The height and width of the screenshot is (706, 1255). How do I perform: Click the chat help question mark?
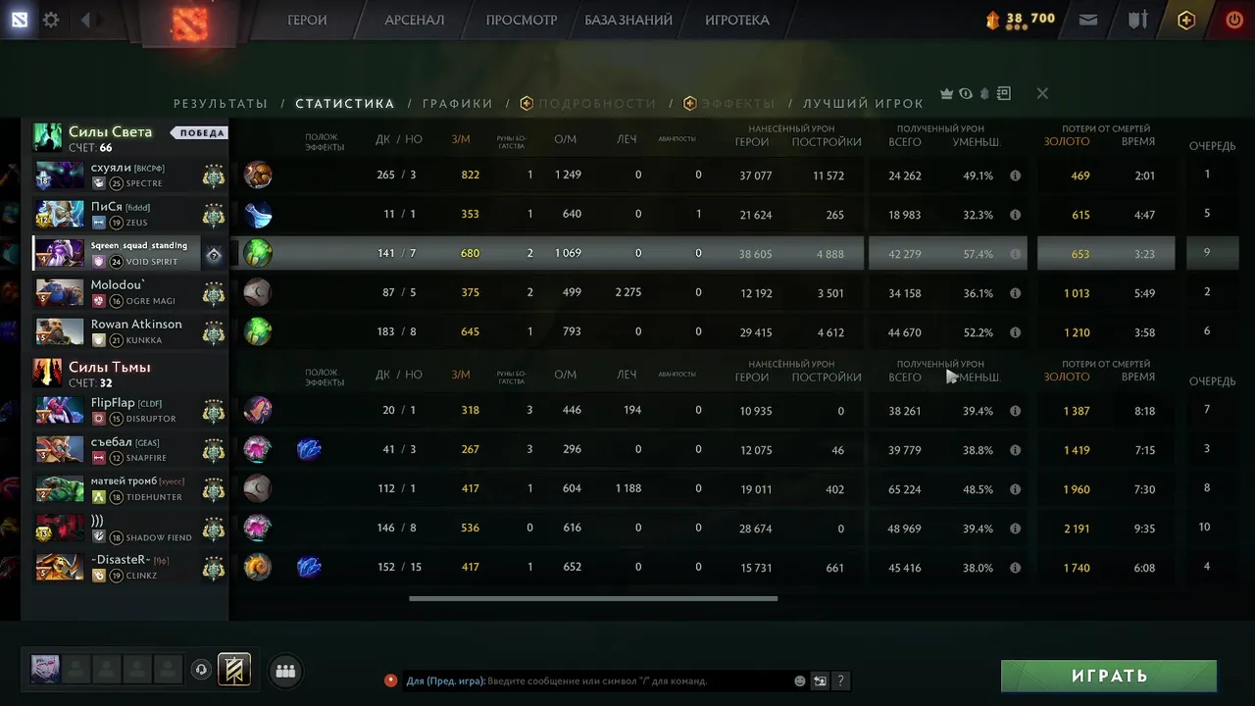tap(840, 681)
